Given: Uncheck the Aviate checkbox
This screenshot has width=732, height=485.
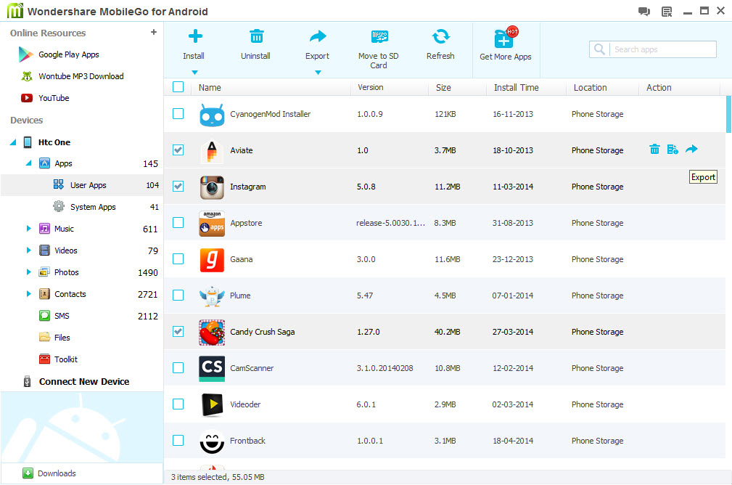Looking at the screenshot, I should tap(178, 150).
